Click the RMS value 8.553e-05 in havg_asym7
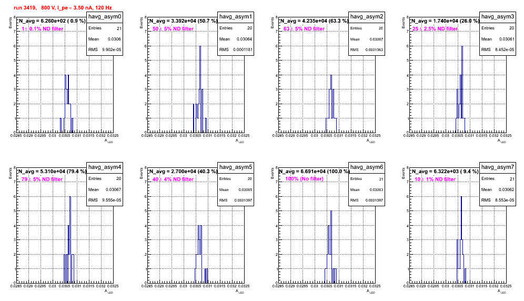 pos(505,200)
